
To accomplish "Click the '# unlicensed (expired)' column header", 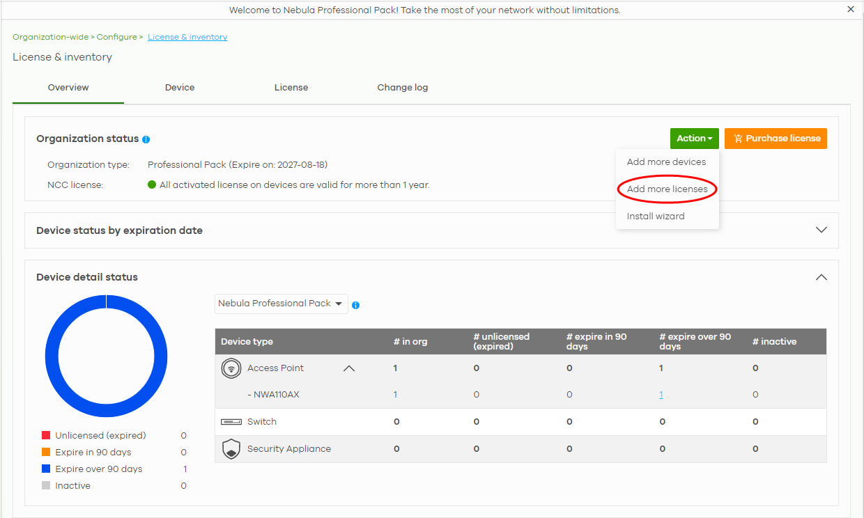I will pos(502,341).
